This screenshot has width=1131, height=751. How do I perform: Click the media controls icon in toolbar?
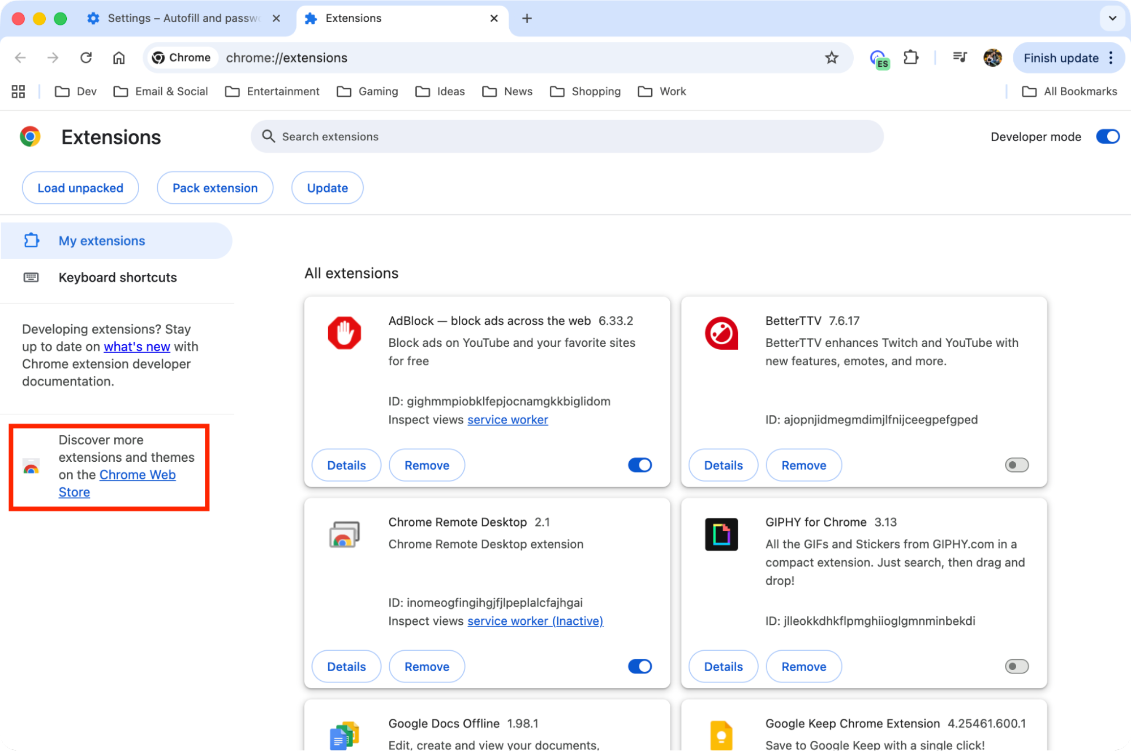[x=960, y=57]
